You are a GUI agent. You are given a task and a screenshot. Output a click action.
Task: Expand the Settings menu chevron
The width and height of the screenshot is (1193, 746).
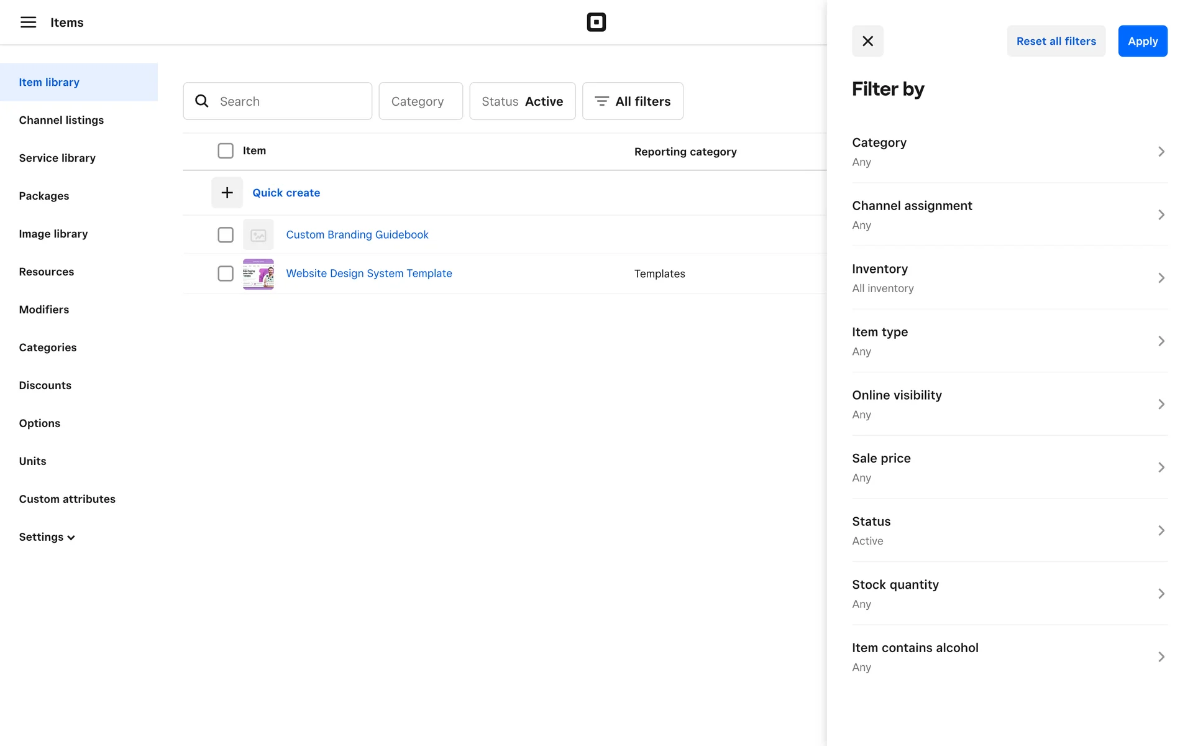click(x=71, y=538)
